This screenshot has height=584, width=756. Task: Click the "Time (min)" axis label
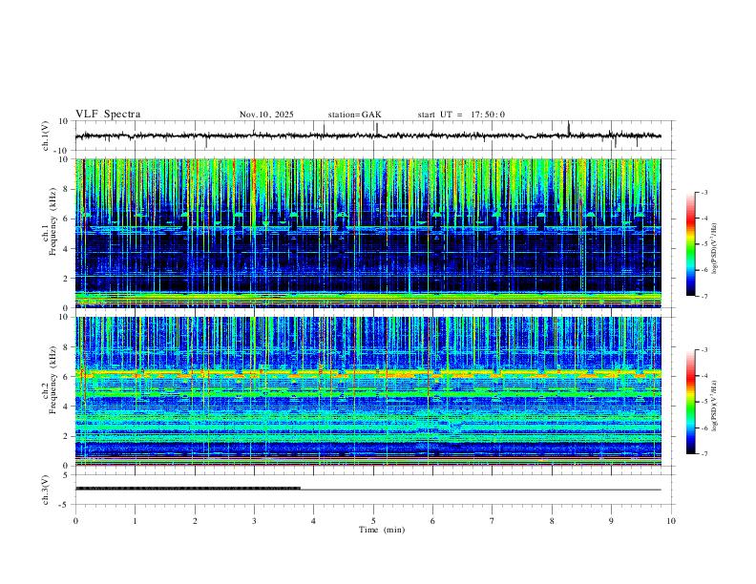click(382, 530)
